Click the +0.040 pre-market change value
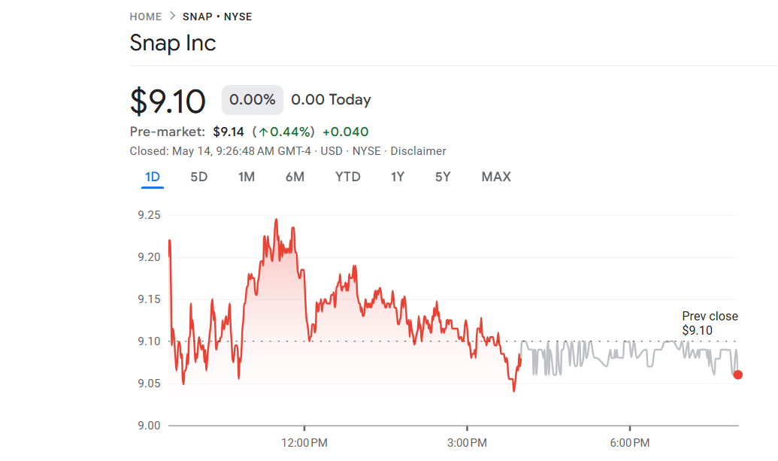The width and height of the screenshot is (778, 461). 345,132
